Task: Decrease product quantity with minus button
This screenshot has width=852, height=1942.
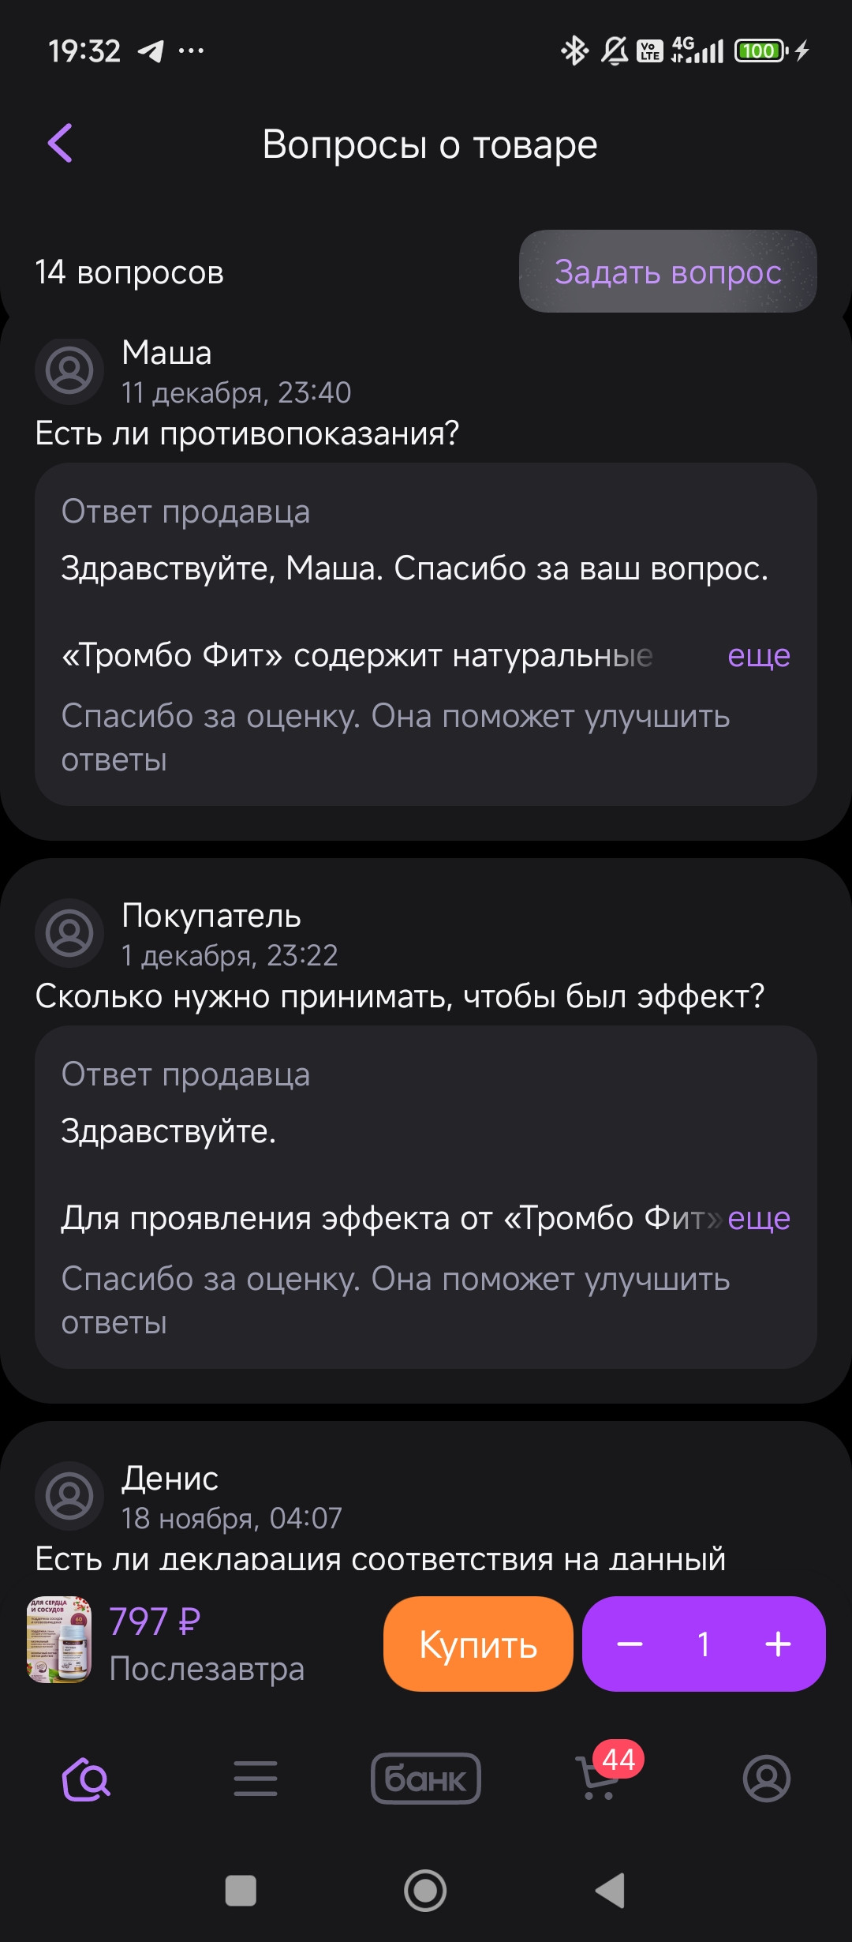Action: point(630,1644)
